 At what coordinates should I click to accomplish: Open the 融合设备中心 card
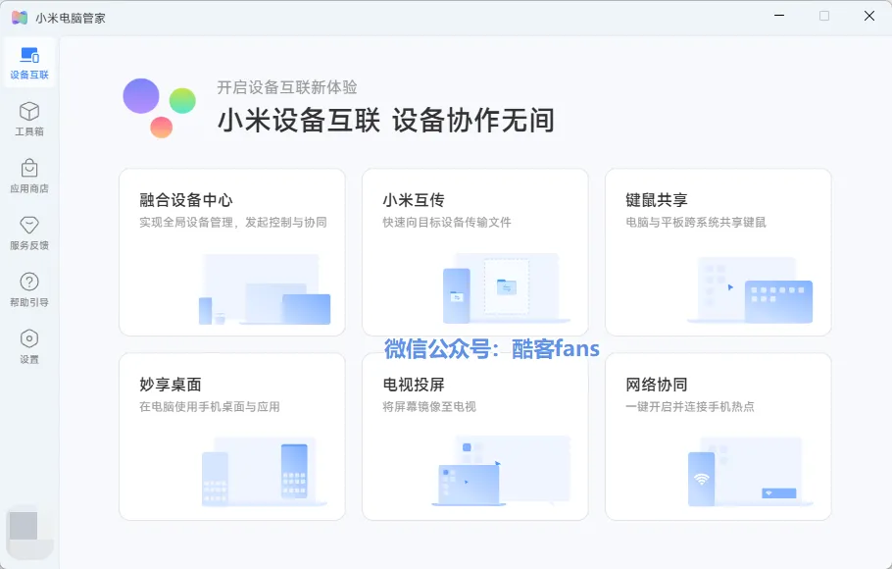tap(232, 252)
